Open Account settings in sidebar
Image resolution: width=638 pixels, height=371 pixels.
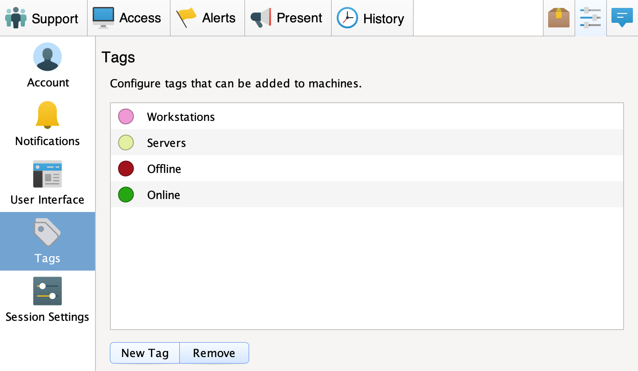coord(48,66)
